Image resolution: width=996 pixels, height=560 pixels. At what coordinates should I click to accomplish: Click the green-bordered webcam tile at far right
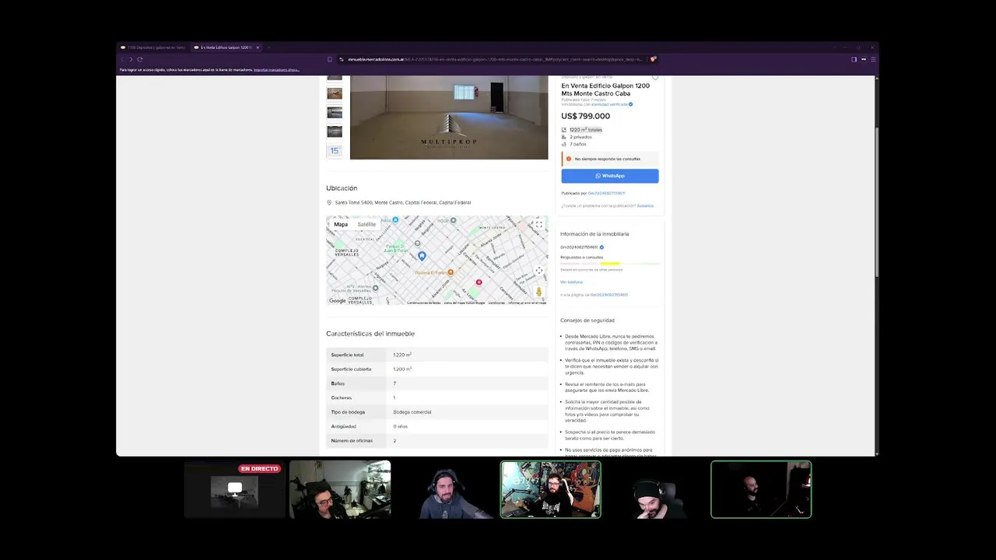[x=761, y=489]
